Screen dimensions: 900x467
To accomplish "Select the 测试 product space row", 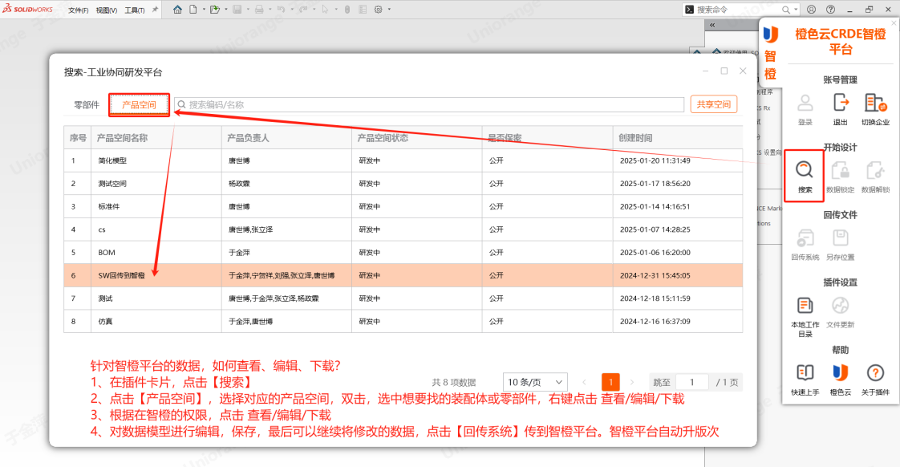I will point(403,298).
